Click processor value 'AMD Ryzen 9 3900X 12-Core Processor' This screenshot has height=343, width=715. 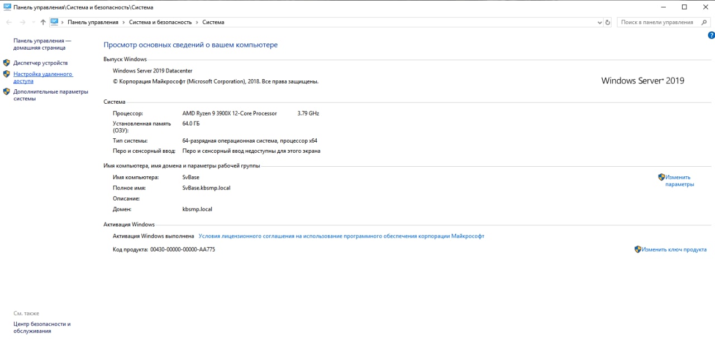pos(230,113)
